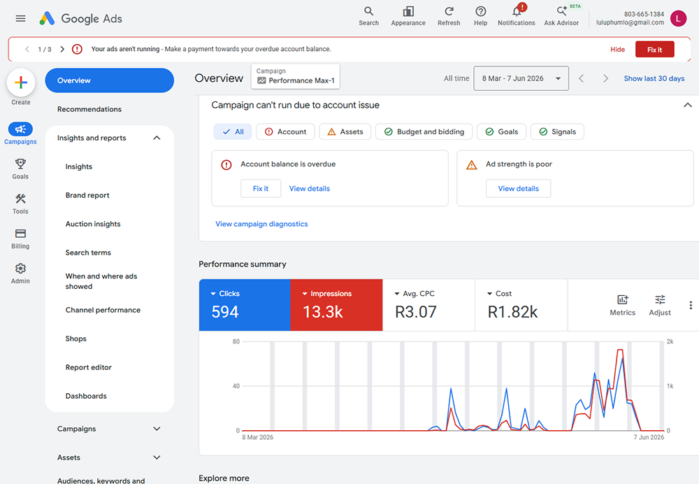Open Brand report

87,195
